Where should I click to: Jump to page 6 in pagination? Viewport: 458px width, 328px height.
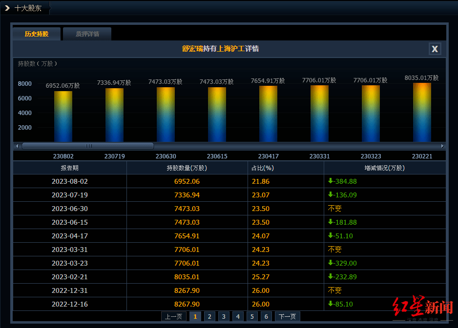(266, 316)
